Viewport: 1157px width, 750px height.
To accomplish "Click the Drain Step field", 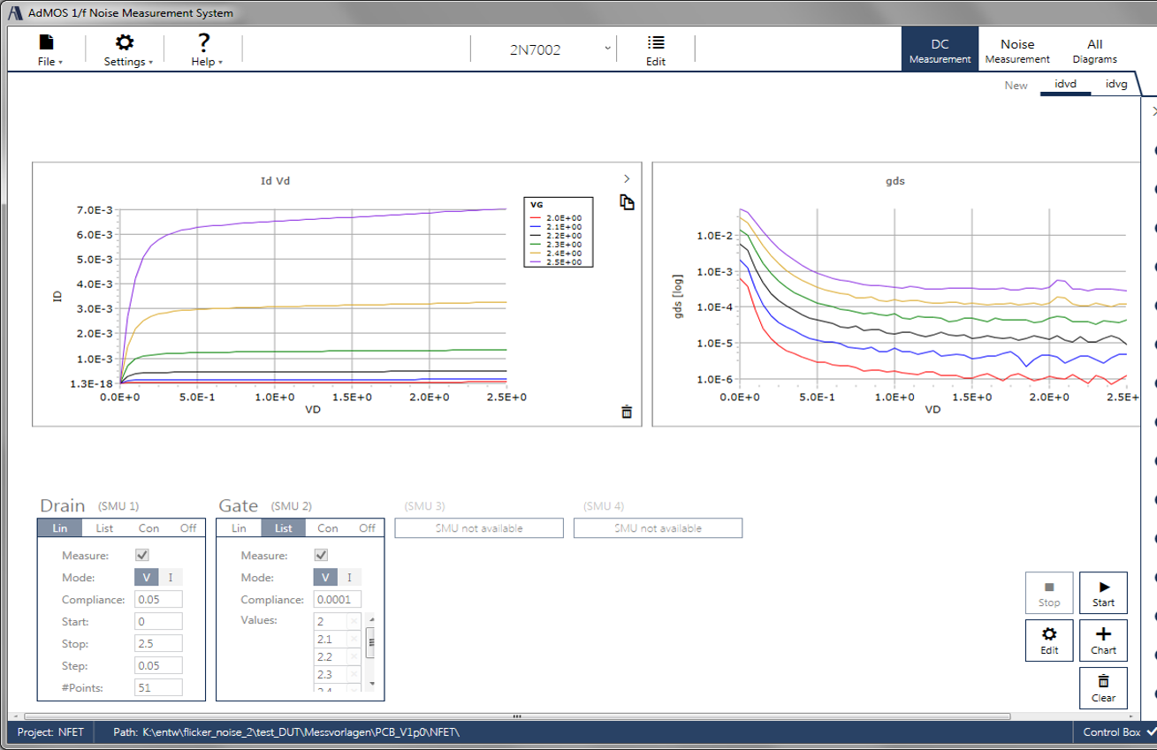I will pos(159,666).
